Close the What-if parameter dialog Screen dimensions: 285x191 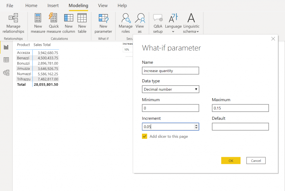(273, 39)
